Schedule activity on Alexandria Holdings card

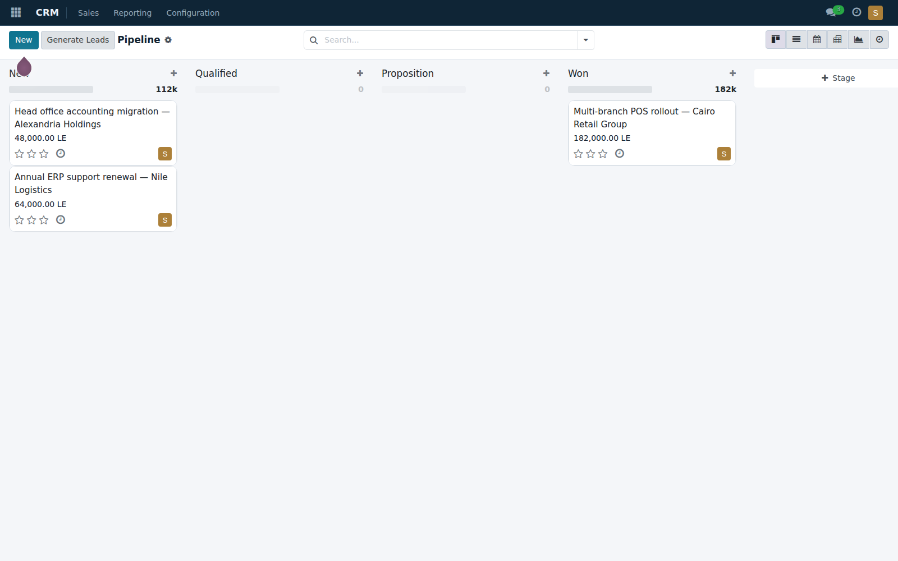[61, 154]
